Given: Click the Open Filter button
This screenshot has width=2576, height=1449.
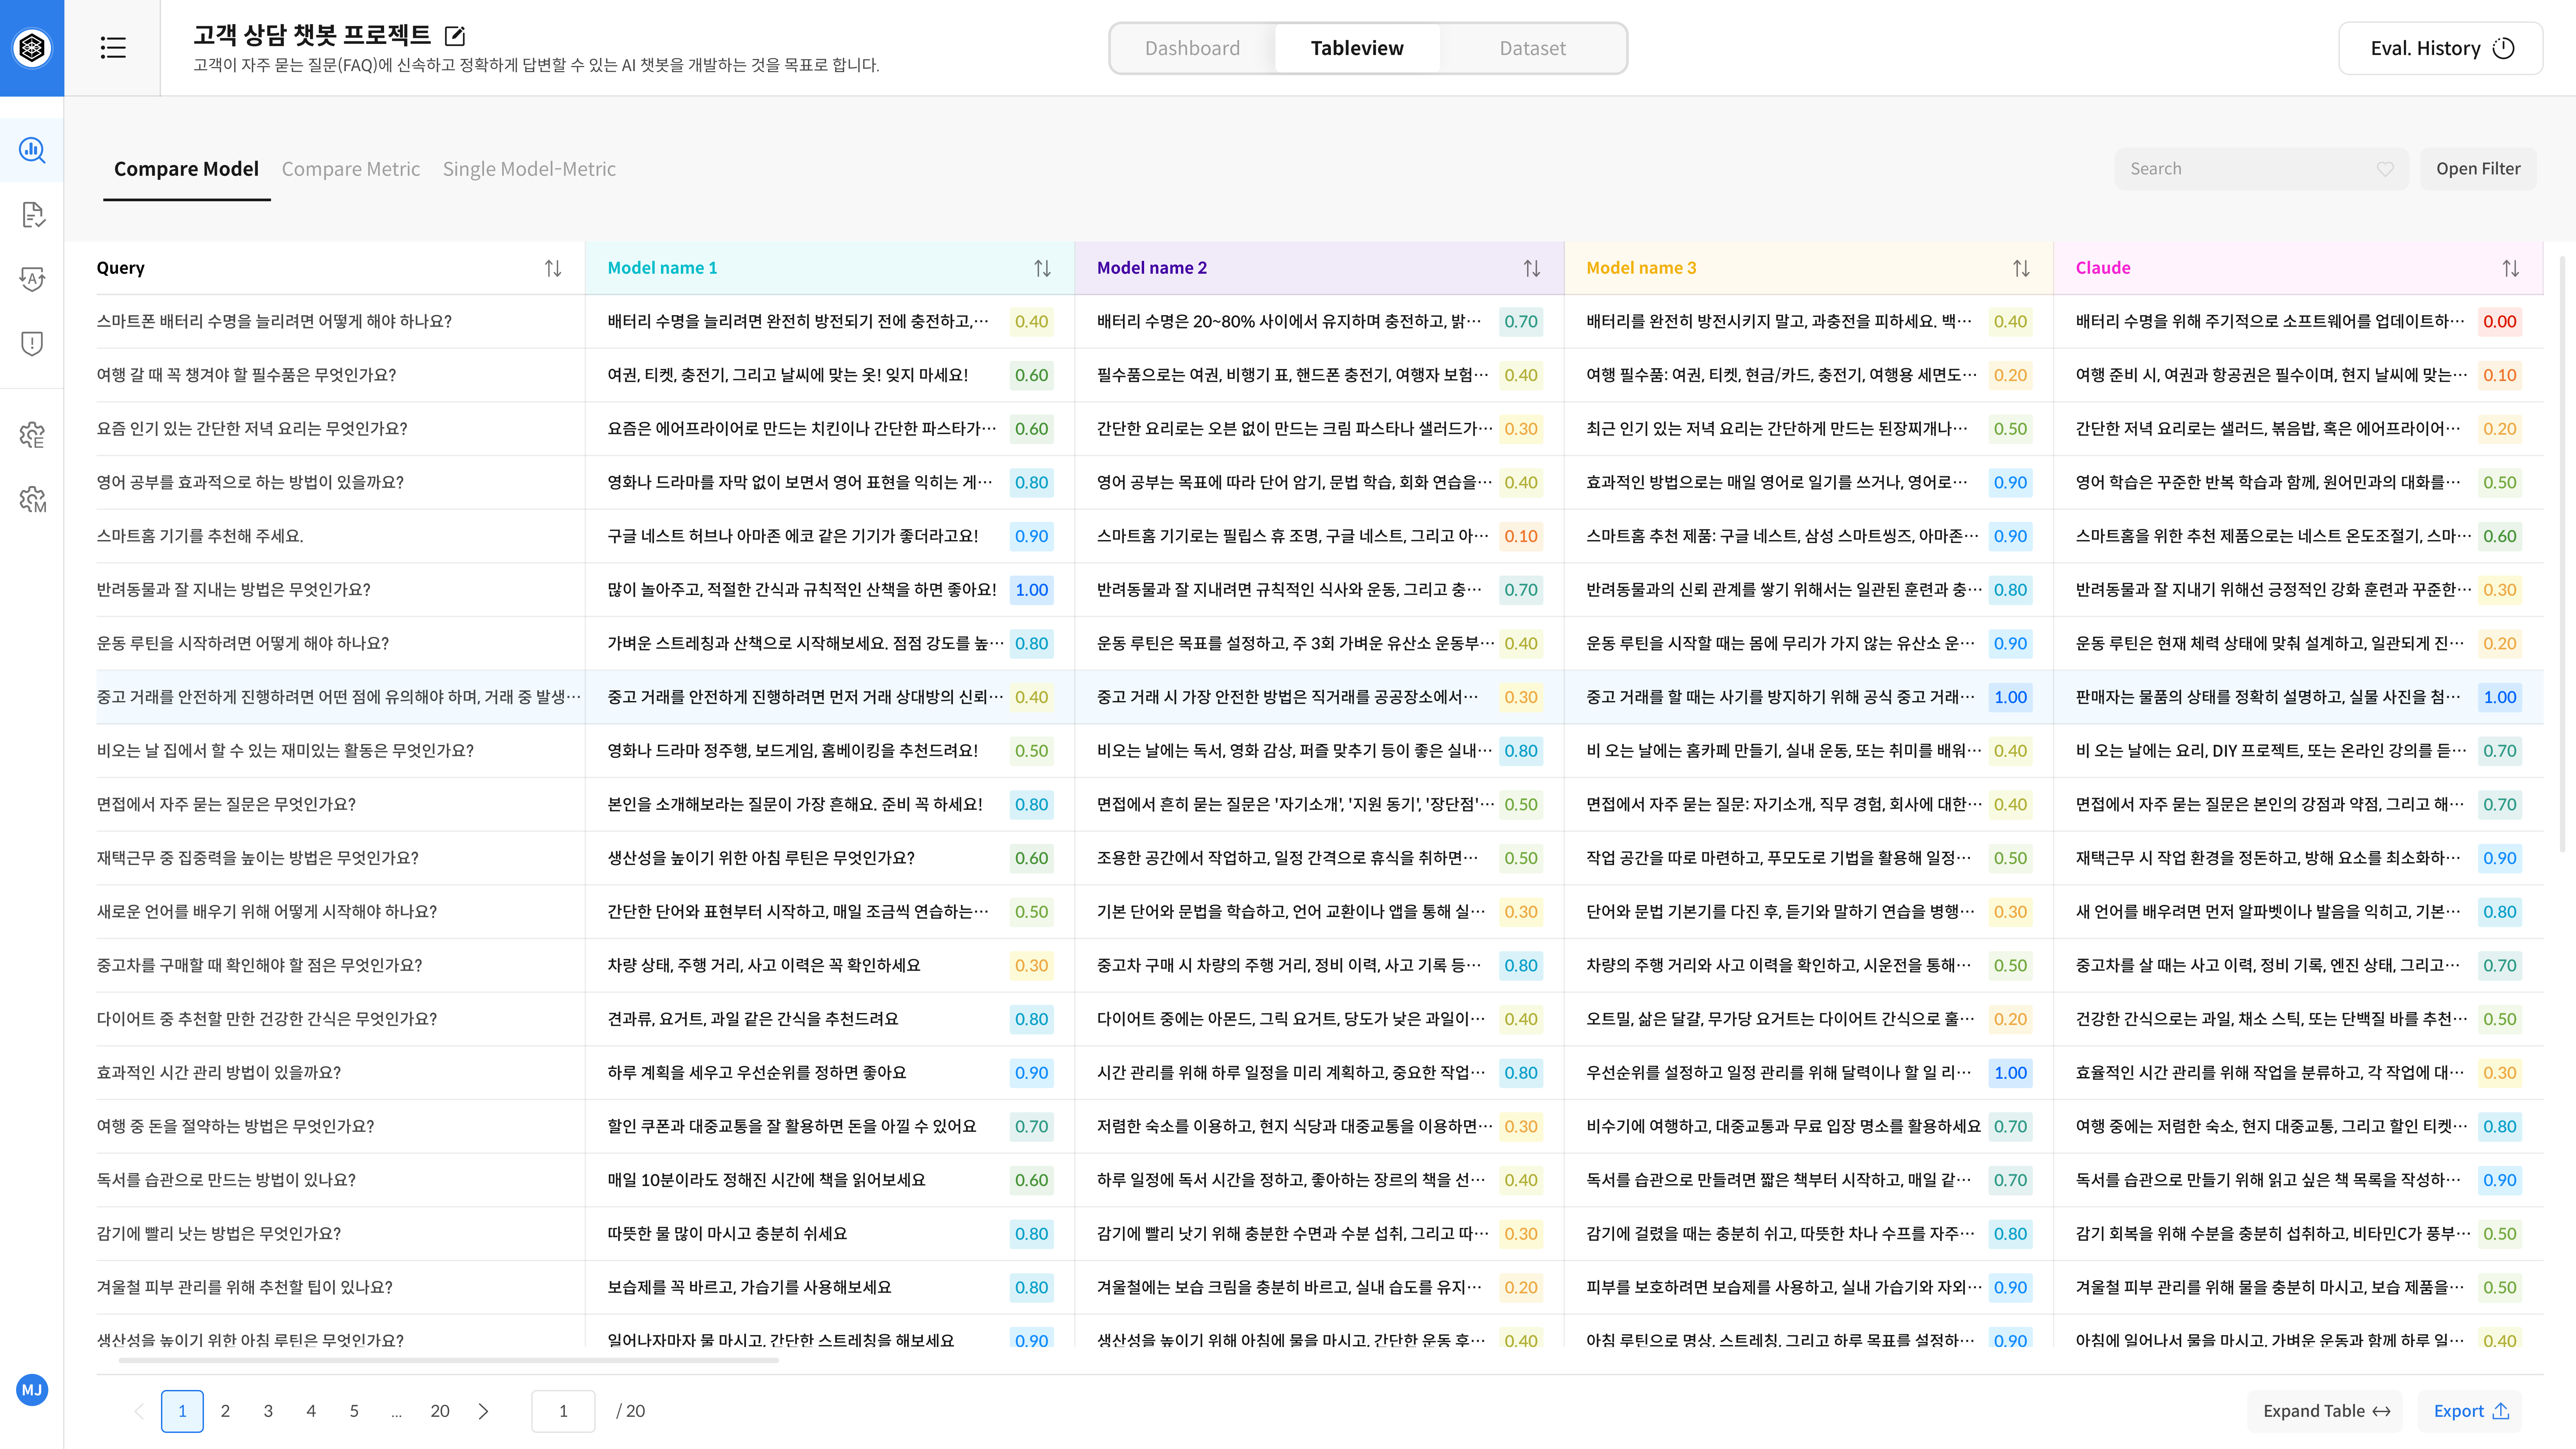Looking at the screenshot, I should coord(2478,169).
